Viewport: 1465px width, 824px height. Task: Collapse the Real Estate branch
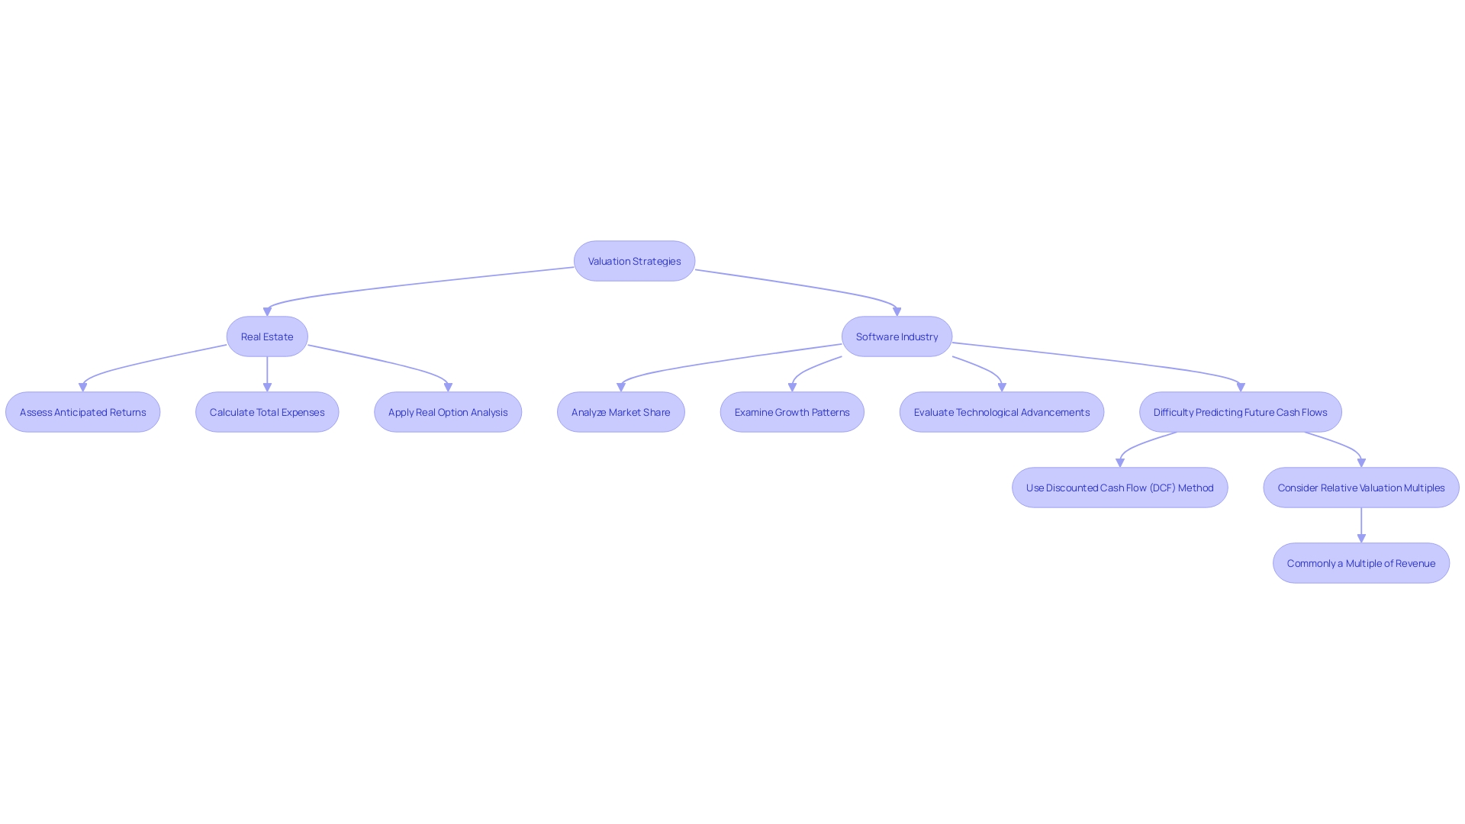coord(266,335)
